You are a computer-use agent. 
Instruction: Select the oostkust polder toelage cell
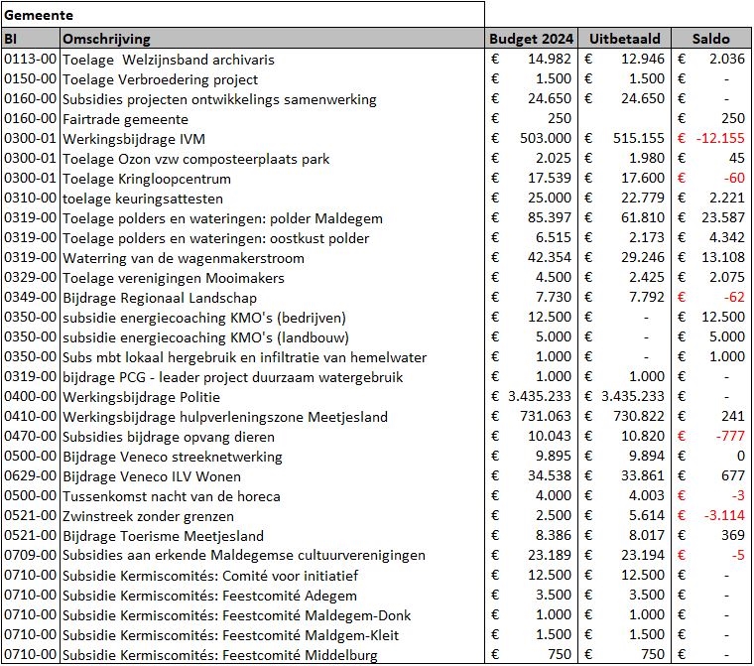(272, 238)
